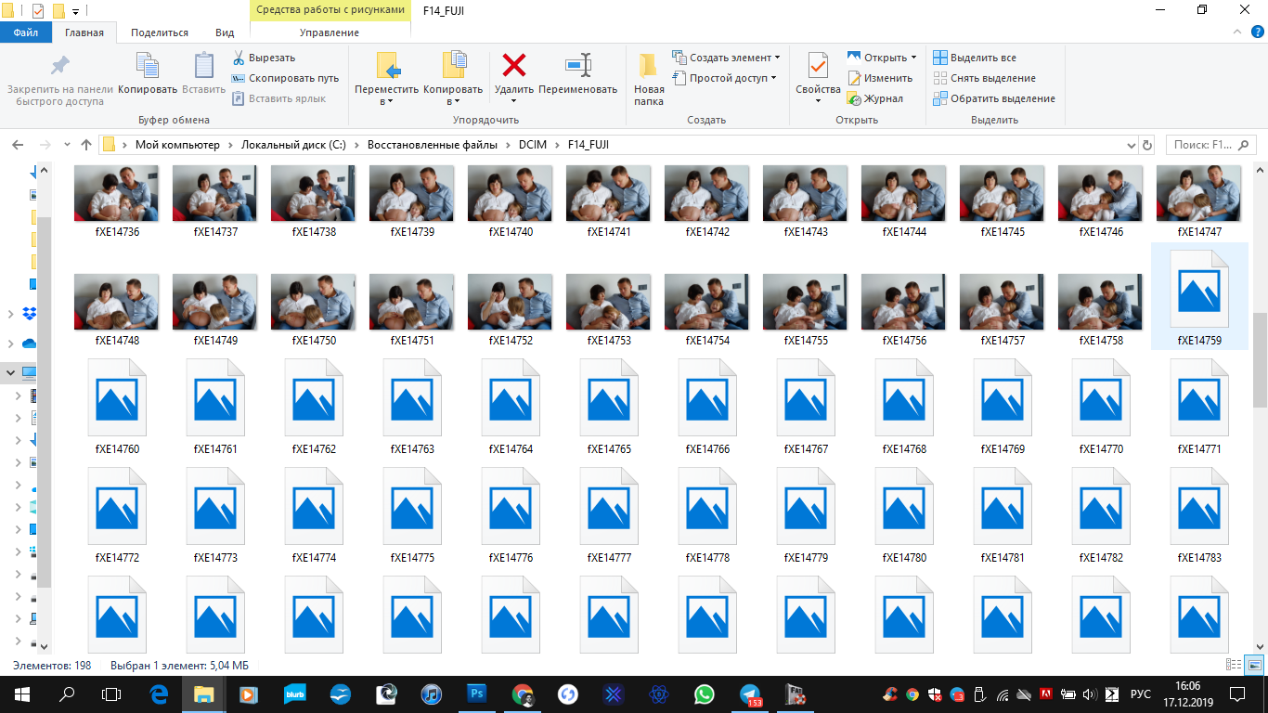The image size is (1268, 713).
Task: Switch to details list view toggle
Action: click(1235, 665)
